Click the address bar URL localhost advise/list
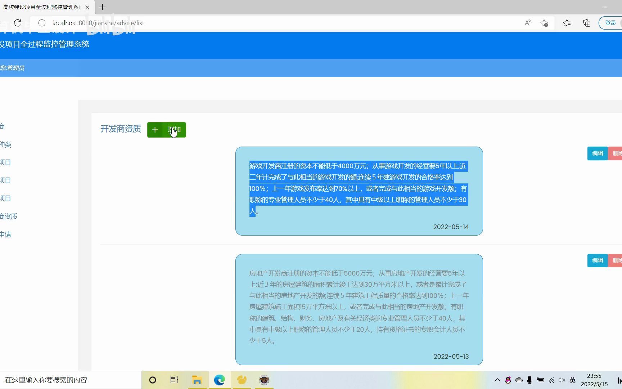This screenshot has height=389, width=622. point(98,23)
